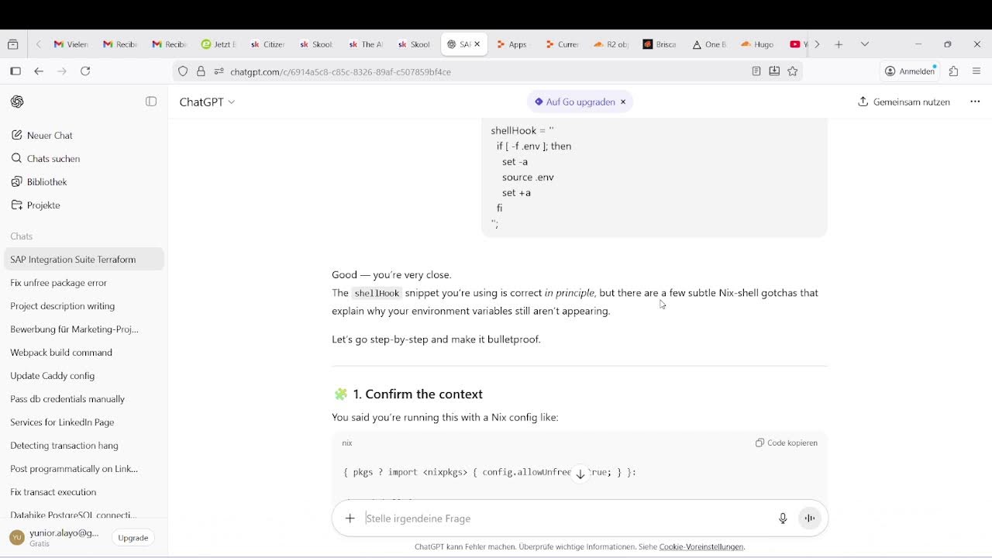This screenshot has height=558, width=992.
Task: Open the tab overview workspace icon
Action: coord(13,44)
